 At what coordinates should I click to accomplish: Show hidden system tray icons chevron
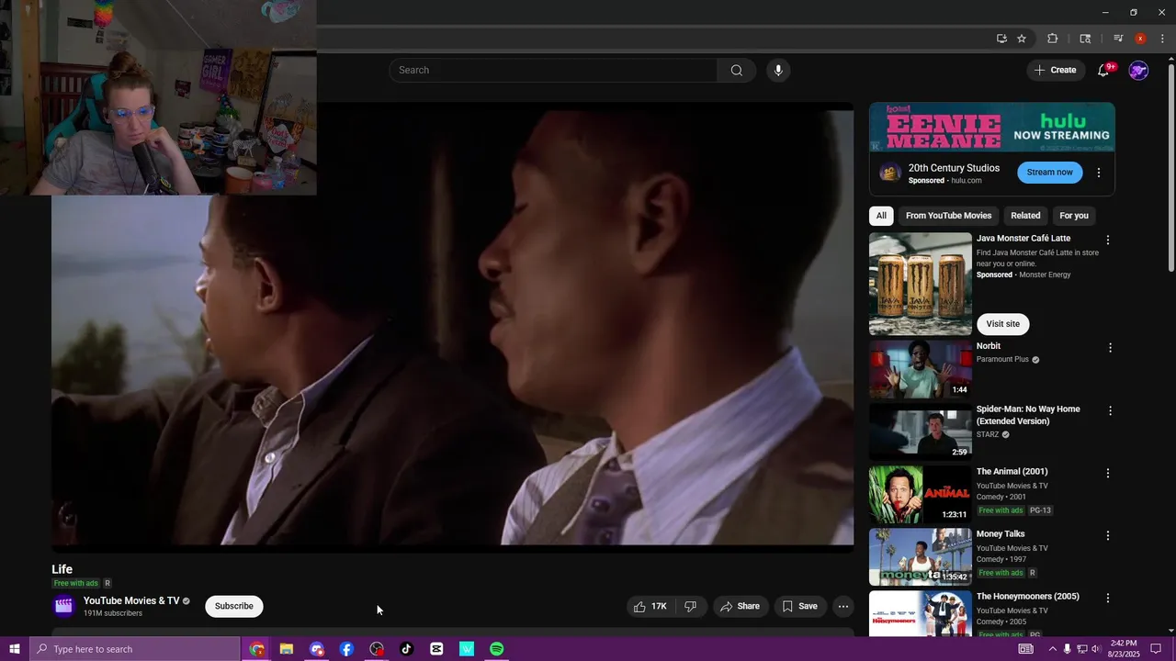pyautogui.click(x=1052, y=649)
